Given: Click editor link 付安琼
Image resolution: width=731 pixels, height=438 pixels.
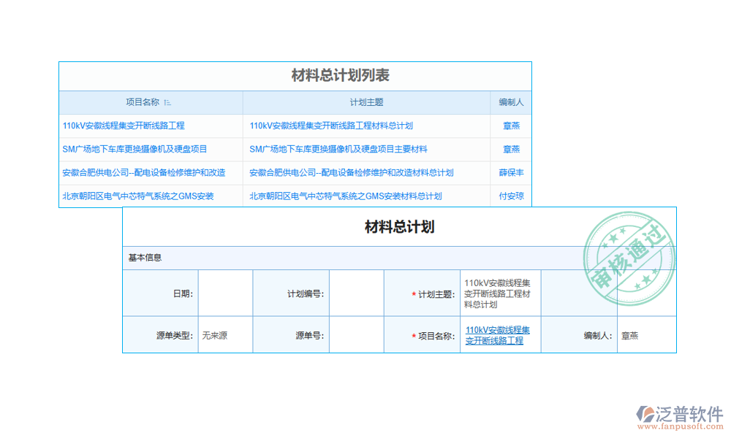Looking at the screenshot, I should click(510, 196).
